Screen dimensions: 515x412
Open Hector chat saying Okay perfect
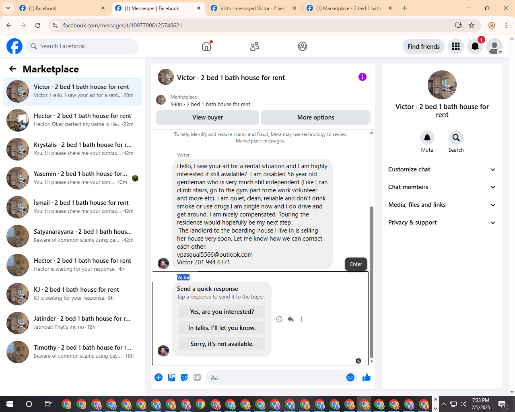click(72, 120)
